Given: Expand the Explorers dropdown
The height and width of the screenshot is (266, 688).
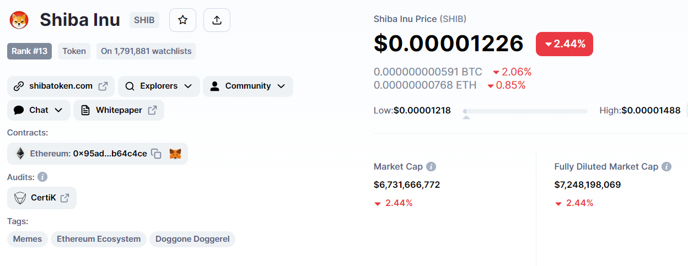Looking at the screenshot, I should (159, 86).
